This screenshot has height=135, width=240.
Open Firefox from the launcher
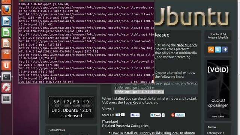tap(6, 10)
